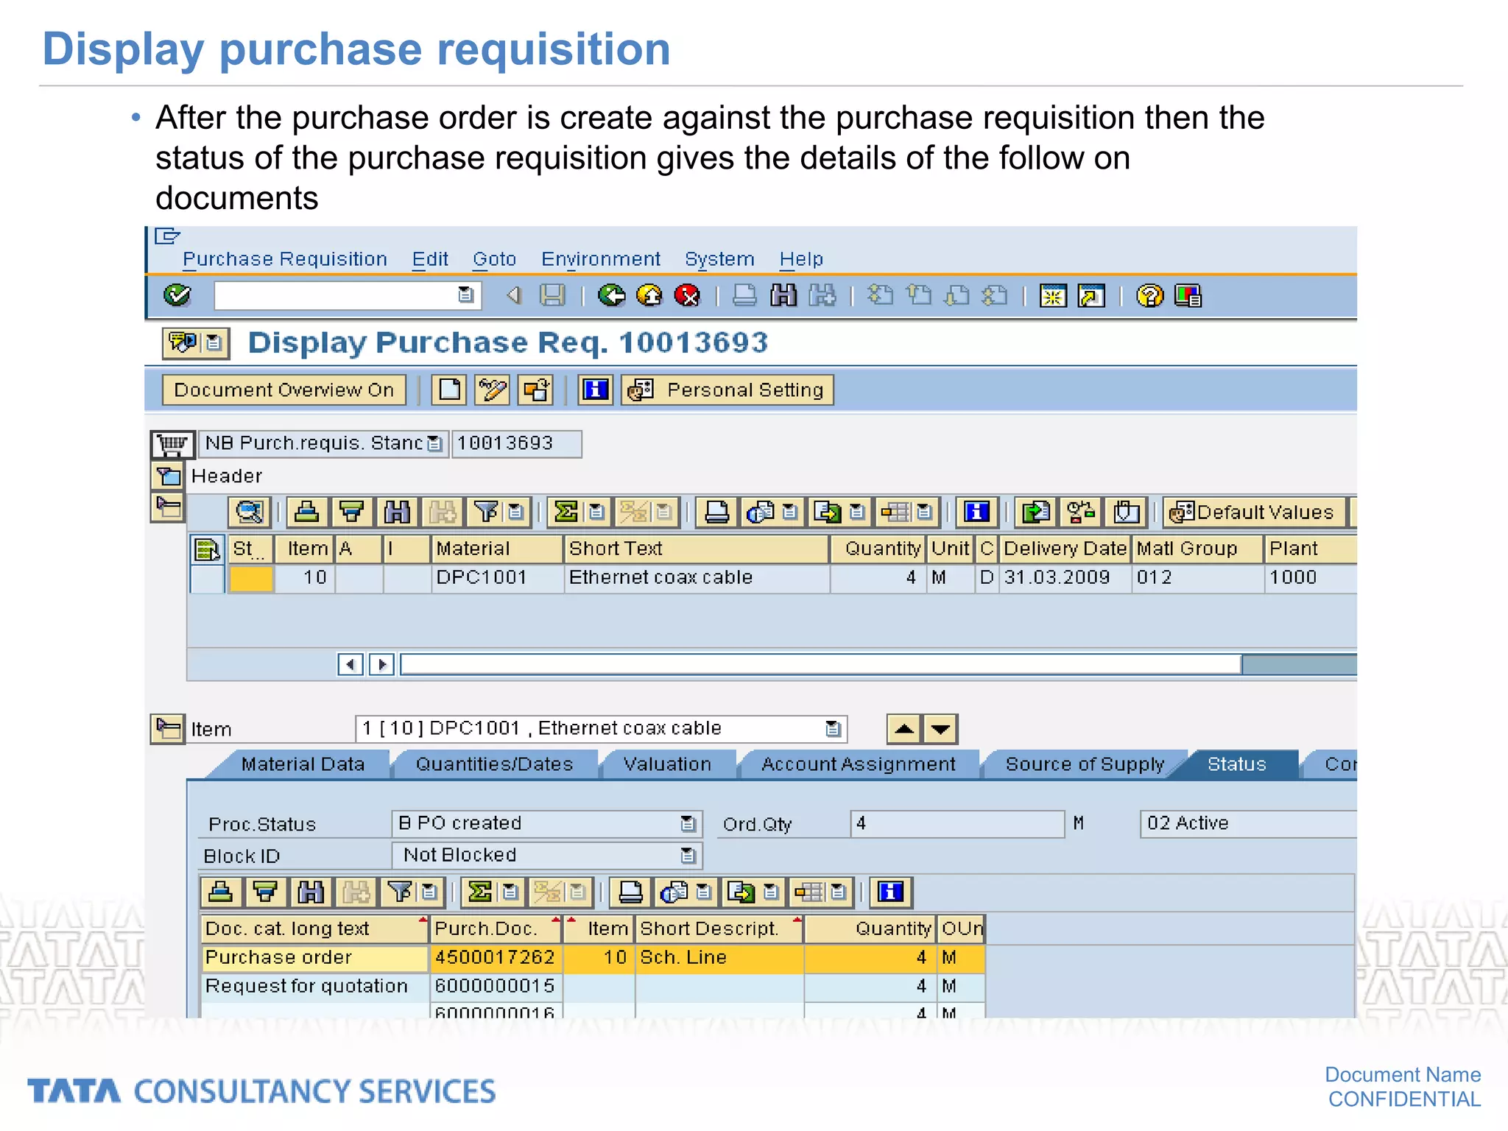Click the Sigma total icon in the Status tab toolbar
Image resolution: width=1508 pixels, height=1131 pixels.
click(x=480, y=892)
